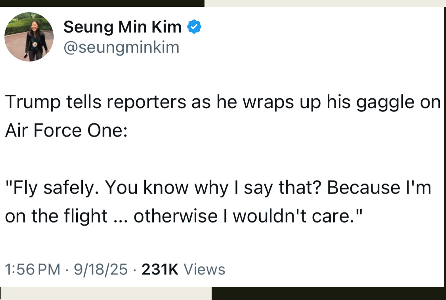
Task: Visit the @seungminkim handle
Action: click(x=121, y=47)
